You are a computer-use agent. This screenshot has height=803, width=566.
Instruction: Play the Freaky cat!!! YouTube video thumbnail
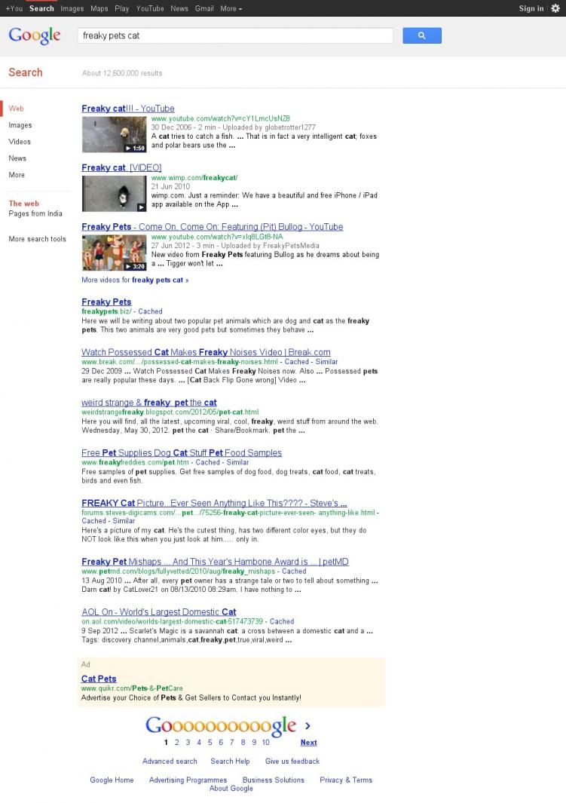114,134
